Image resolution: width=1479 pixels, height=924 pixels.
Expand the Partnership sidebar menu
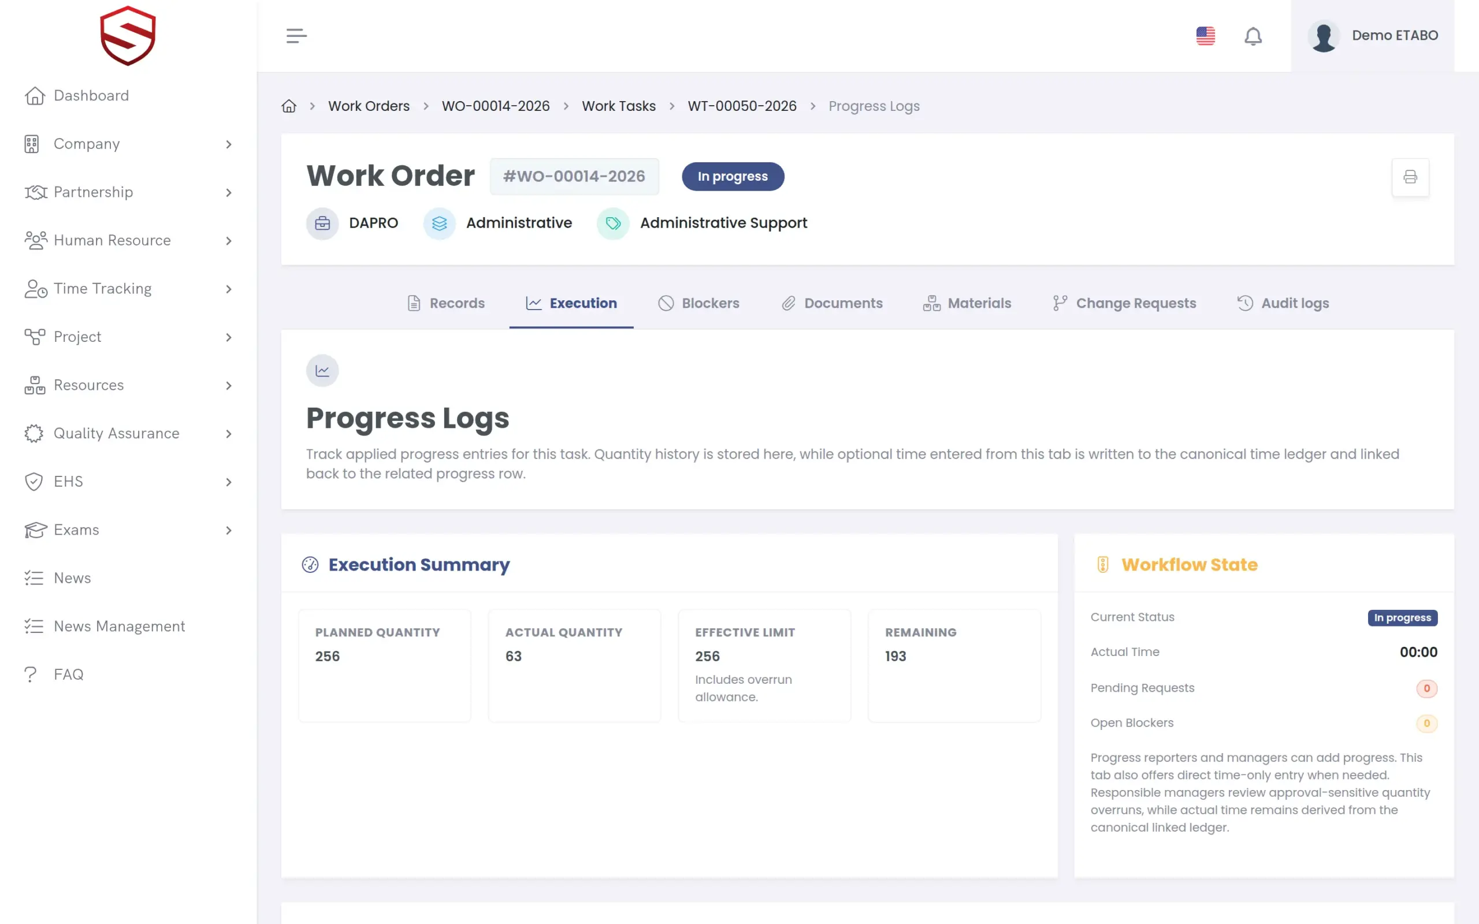click(128, 192)
